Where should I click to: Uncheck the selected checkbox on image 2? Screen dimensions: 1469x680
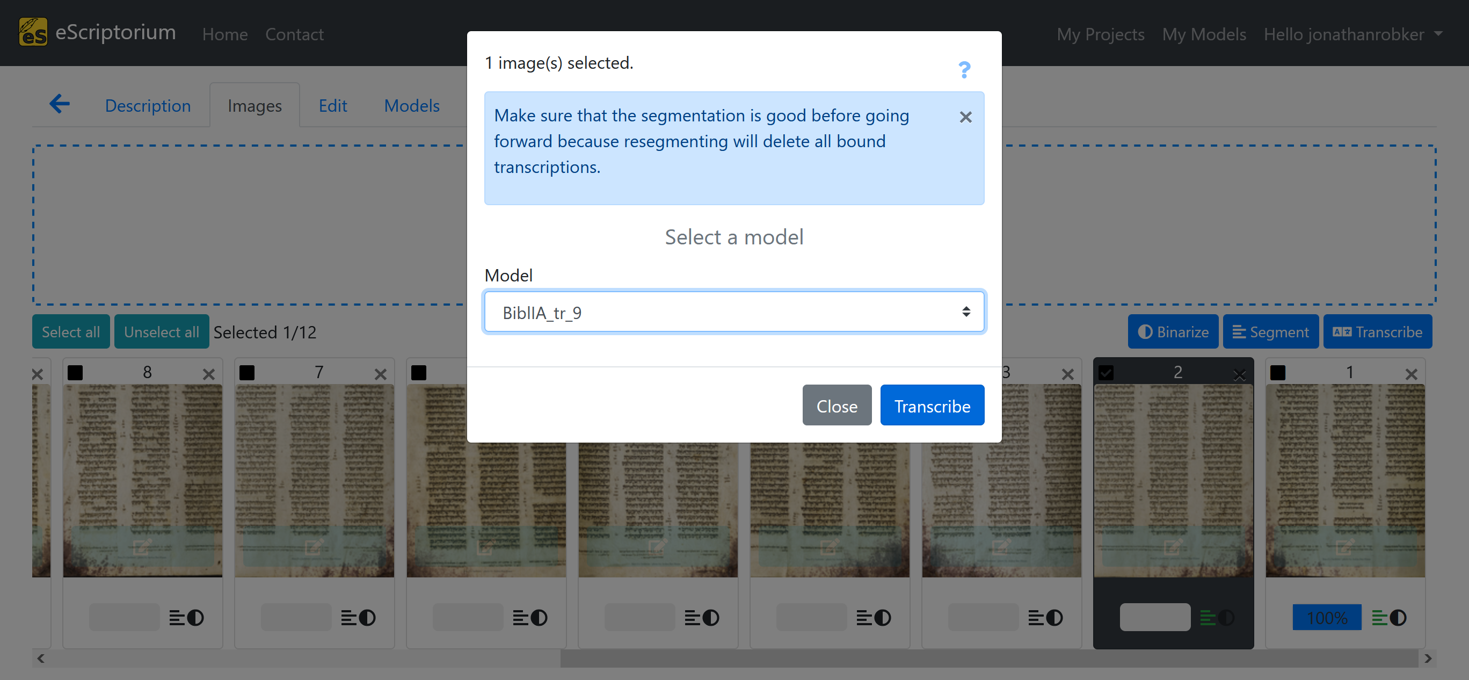[x=1106, y=373]
